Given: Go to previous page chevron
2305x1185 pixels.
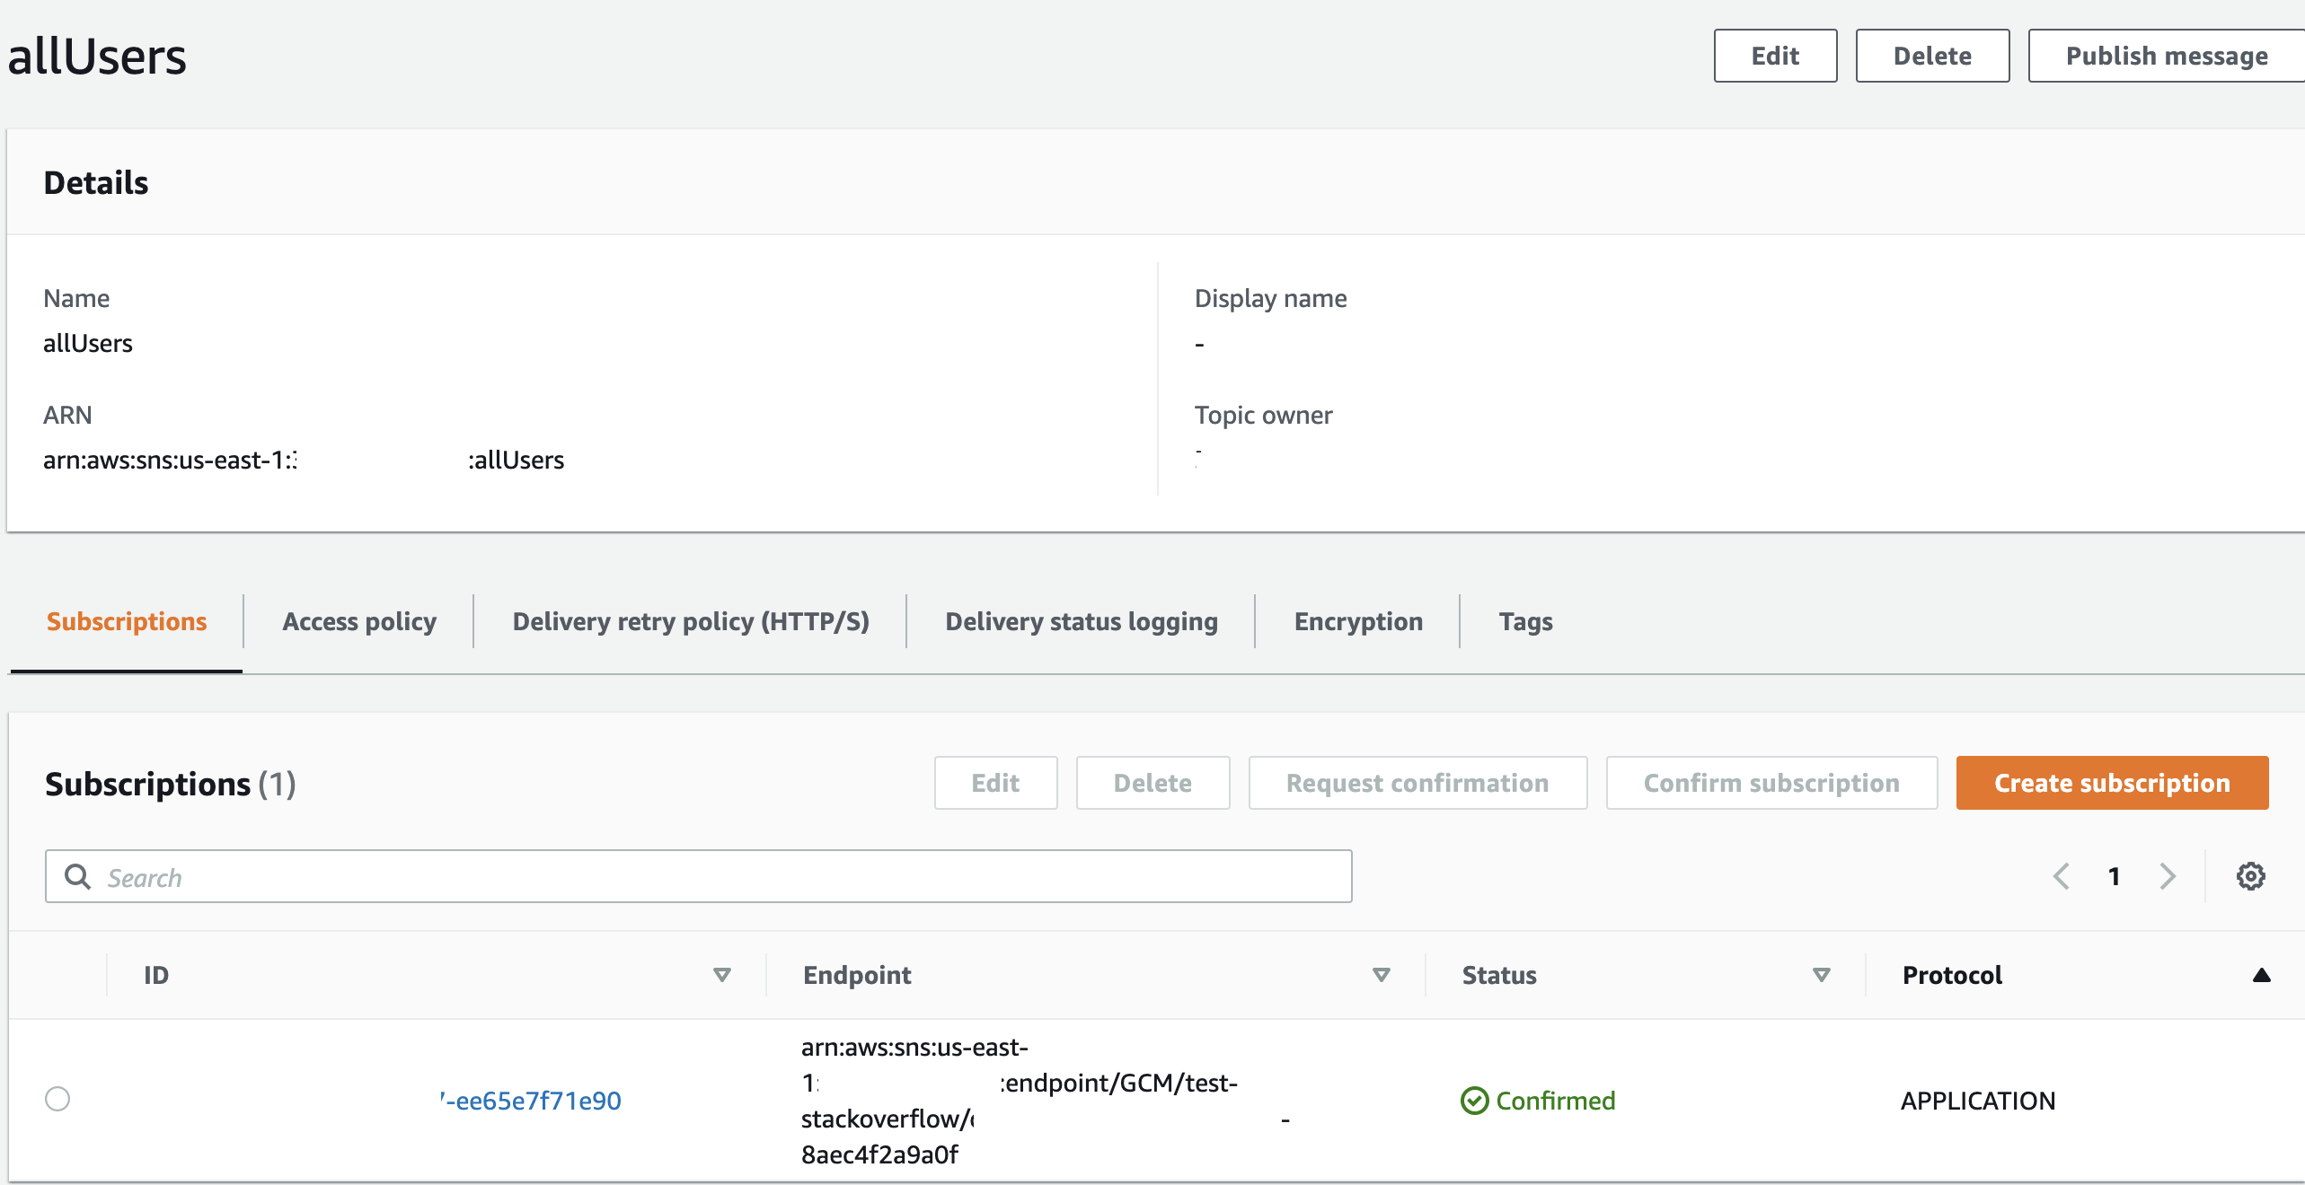Looking at the screenshot, I should (2062, 876).
